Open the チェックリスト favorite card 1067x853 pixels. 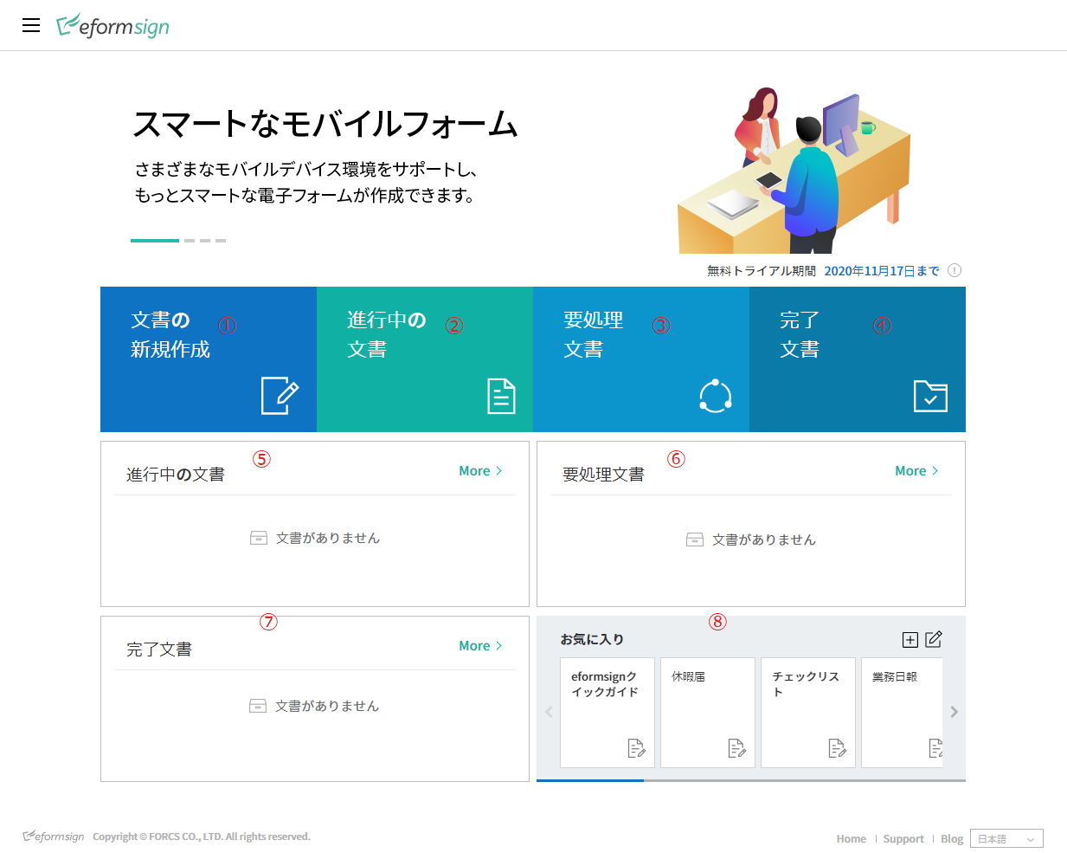tap(808, 713)
